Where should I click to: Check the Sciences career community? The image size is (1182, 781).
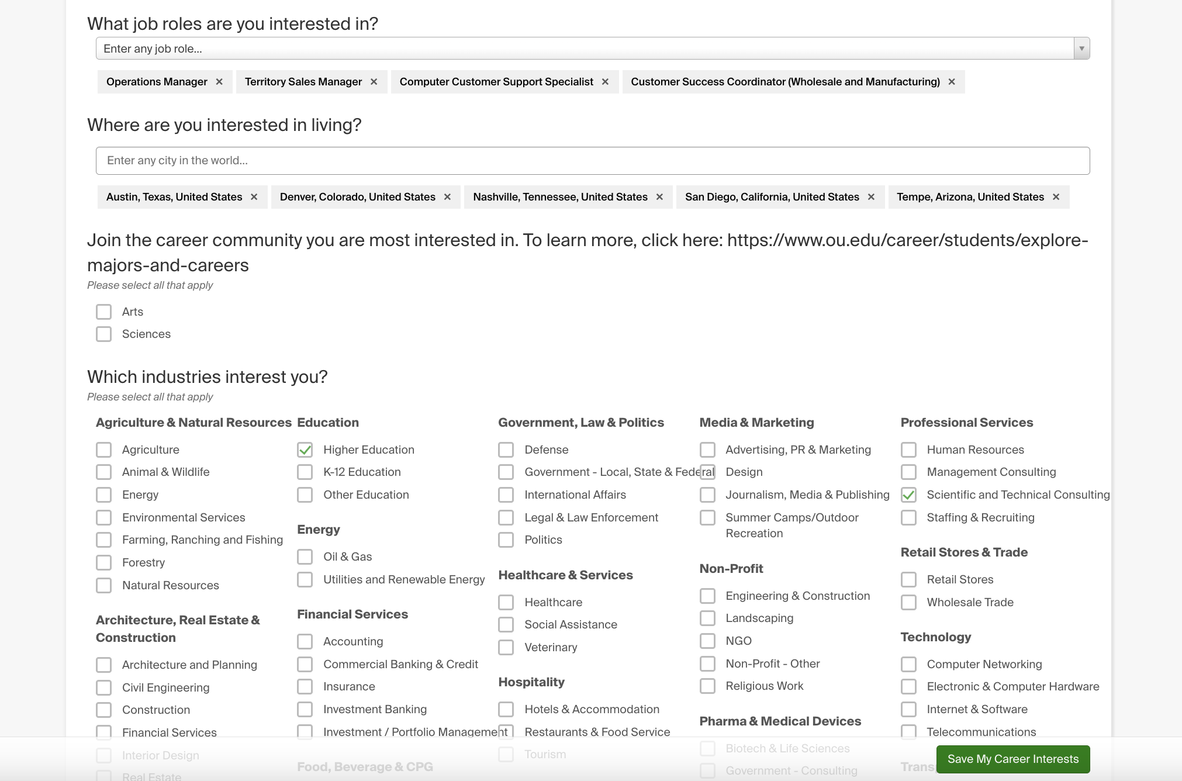[x=104, y=334]
